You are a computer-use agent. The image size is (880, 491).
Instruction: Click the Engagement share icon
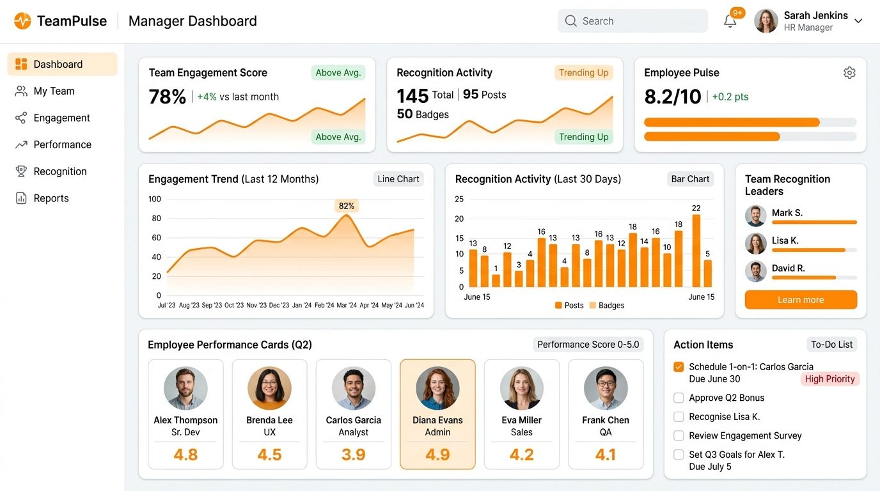[x=21, y=118]
